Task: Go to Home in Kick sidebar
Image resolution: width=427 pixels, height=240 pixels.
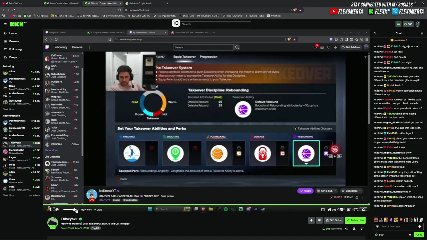Action: coord(13,33)
